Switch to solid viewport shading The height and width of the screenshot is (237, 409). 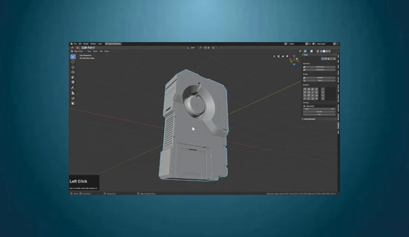[x=324, y=51]
